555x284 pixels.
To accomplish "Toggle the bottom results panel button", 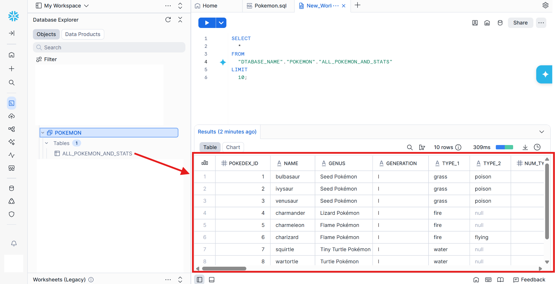I will click(x=212, y=280).
